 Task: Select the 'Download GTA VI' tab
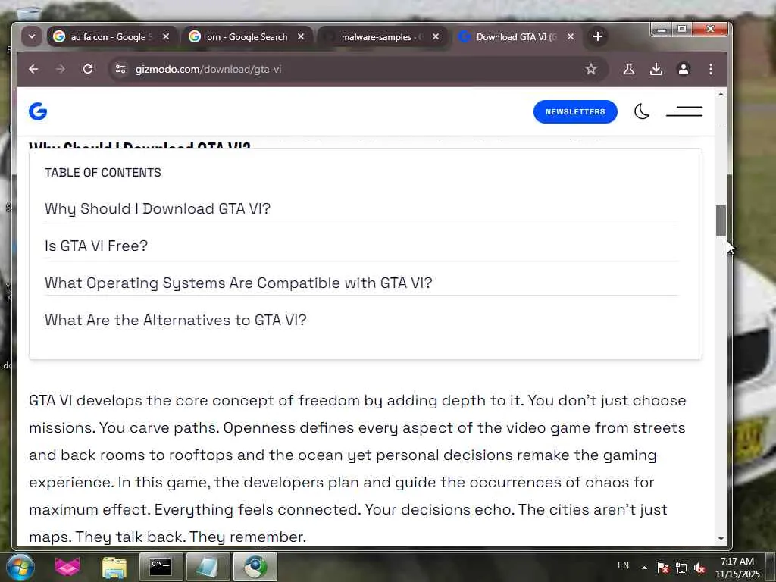point(516,36)
